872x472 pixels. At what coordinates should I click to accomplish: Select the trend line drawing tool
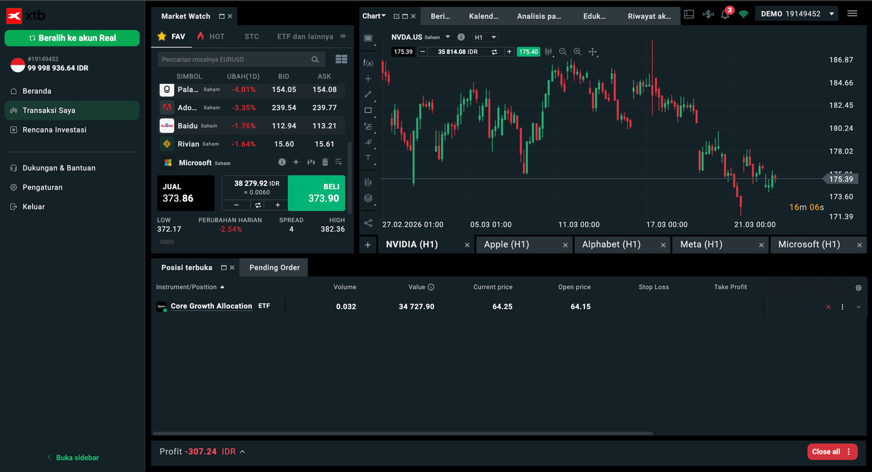(x=368, y=94)
